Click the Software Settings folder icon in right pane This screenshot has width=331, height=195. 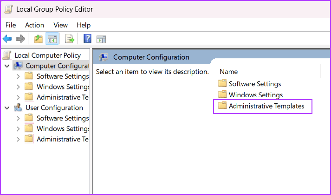tap(222, 84)
